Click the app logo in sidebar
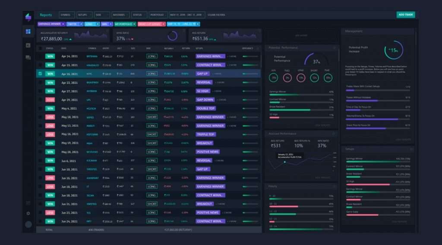Viewport: 442px width, 245px height. click(x=28, y=17)
